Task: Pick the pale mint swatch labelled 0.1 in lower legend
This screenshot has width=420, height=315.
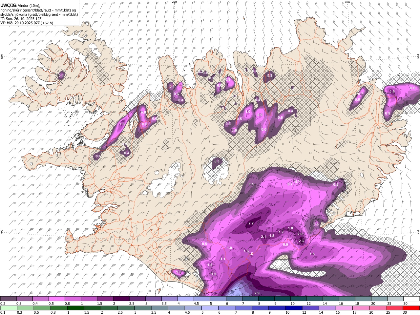Action: [9, 308]
